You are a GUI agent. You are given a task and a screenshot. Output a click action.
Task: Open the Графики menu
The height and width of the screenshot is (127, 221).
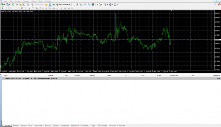pyautogui.click(x=26, y=1)
